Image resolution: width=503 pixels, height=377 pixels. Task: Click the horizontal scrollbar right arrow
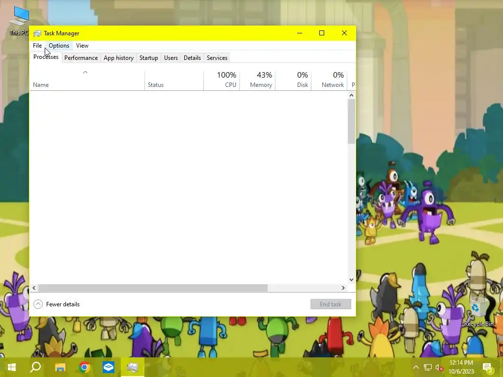343,288
